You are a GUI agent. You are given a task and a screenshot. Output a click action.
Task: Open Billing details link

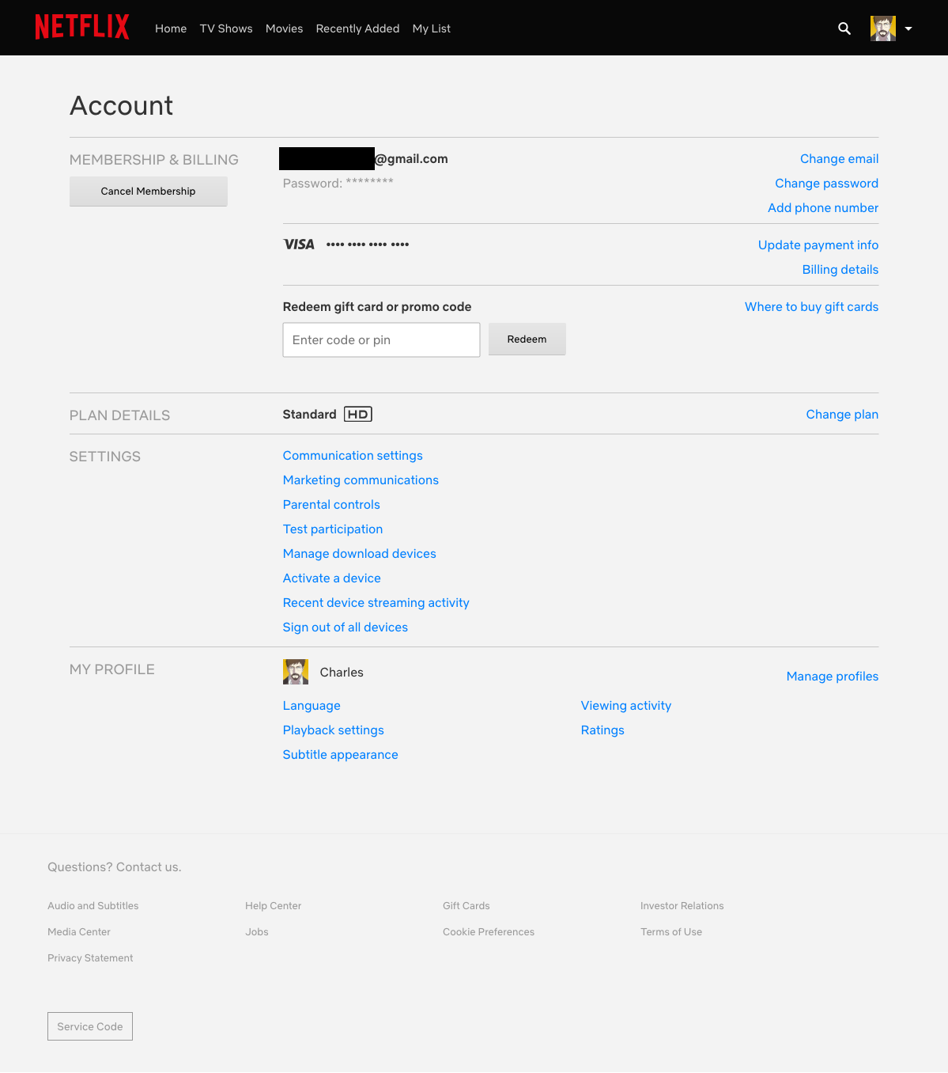point(840,270)
